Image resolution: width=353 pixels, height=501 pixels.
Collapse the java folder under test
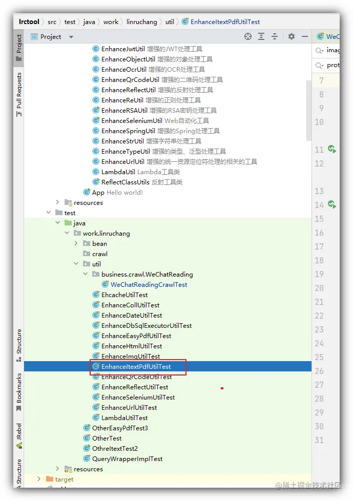coord(58,223)
